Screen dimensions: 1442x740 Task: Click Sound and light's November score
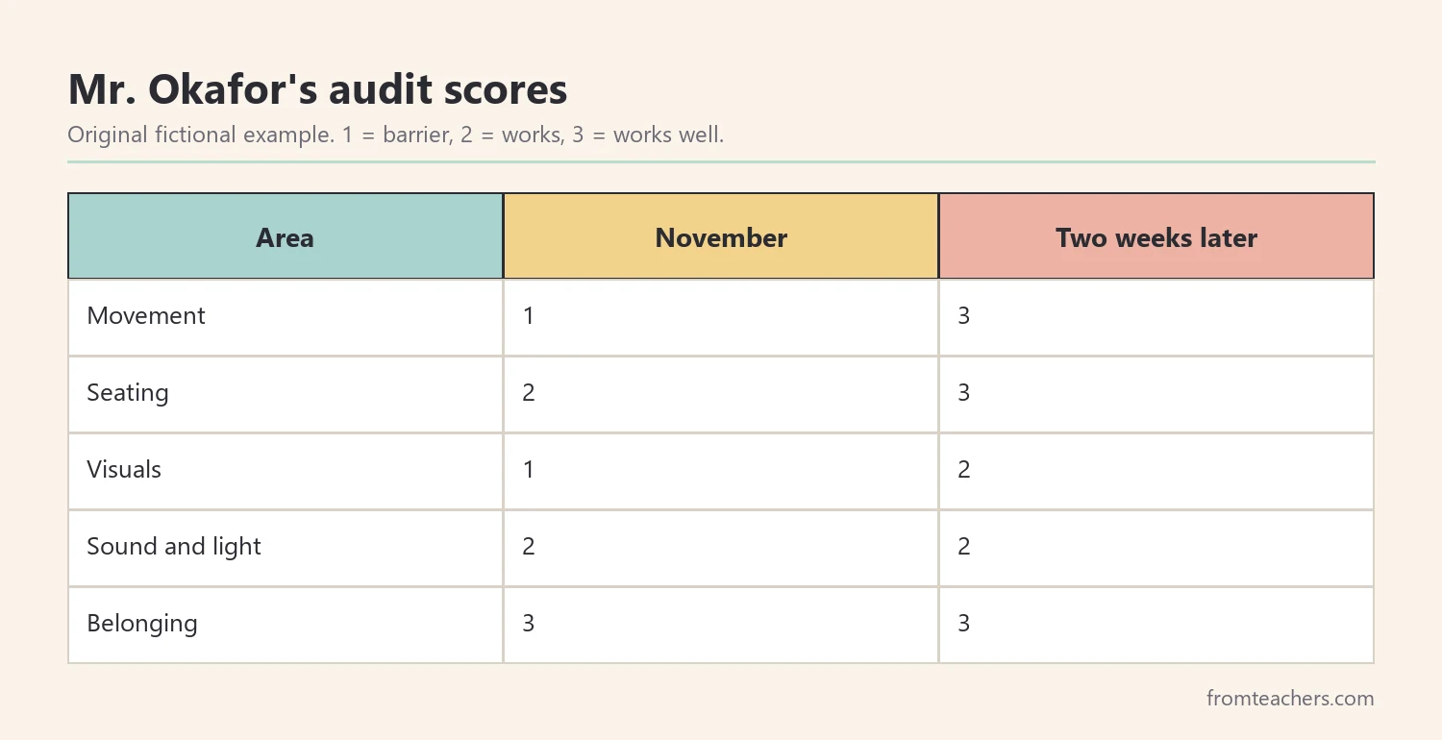coord(721,548)
